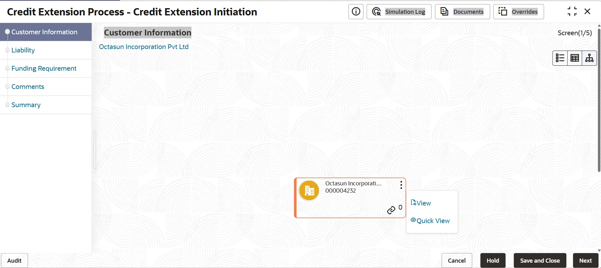Viewport: 601px width, 268px height.
Task: Click the Octasun Incorporati... card title
Action: click(x=353, y=183)
